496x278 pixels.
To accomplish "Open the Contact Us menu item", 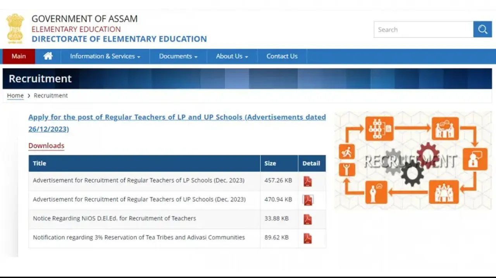I will pyautogui.click(x=282, y=56).
